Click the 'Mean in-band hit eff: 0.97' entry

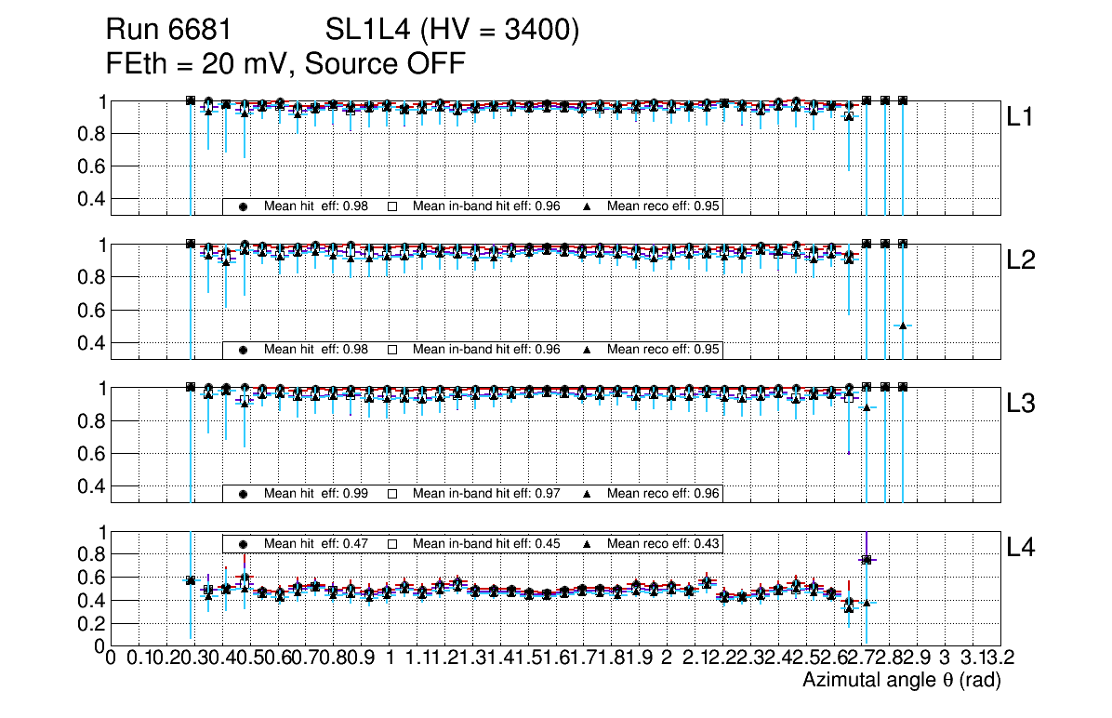coord(485,493)
